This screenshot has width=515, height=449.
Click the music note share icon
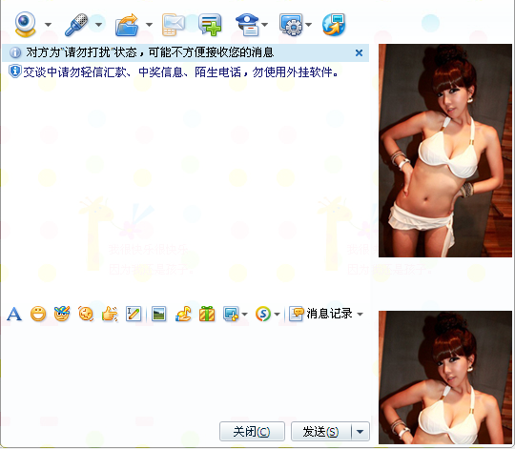click(x=183, y=314)
